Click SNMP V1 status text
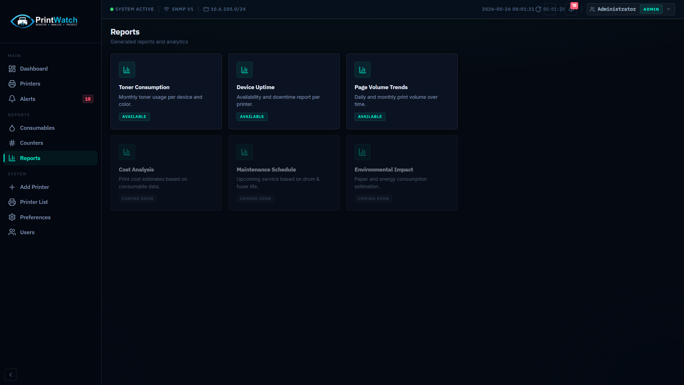This screenshot has height=385, width=684. pyautogui.click(x=182, y=9)
